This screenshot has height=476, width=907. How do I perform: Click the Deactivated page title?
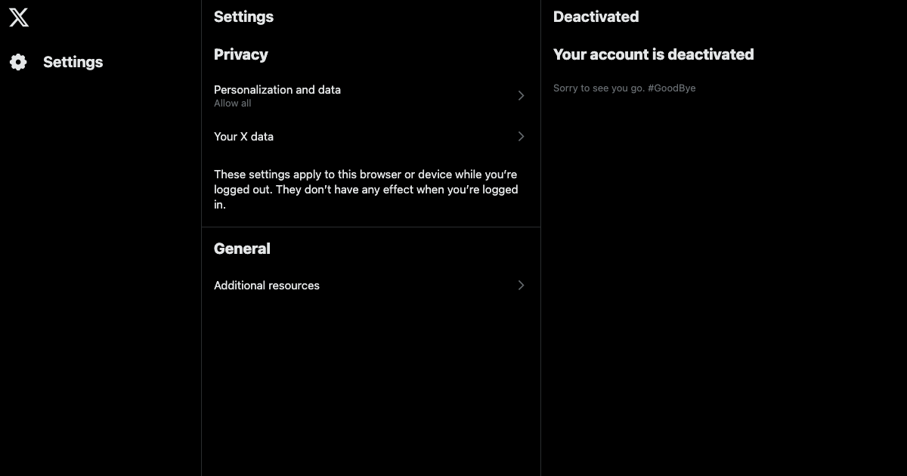click(x=596, y=17)
